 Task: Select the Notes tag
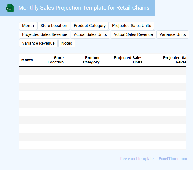coord(67,43)
